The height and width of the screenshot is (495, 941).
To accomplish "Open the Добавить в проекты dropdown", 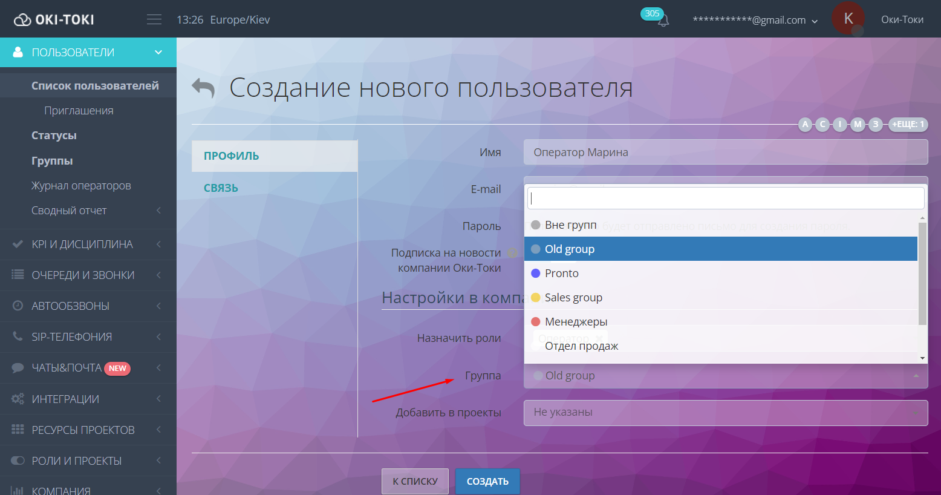I will tap(726, 413).
